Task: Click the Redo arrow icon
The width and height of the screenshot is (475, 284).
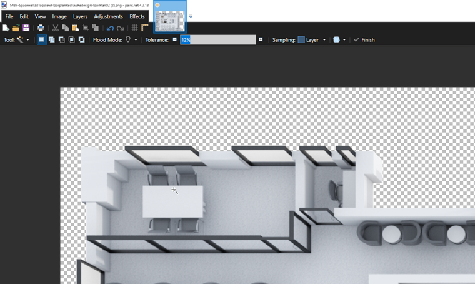Action: [x=120, y=28]
